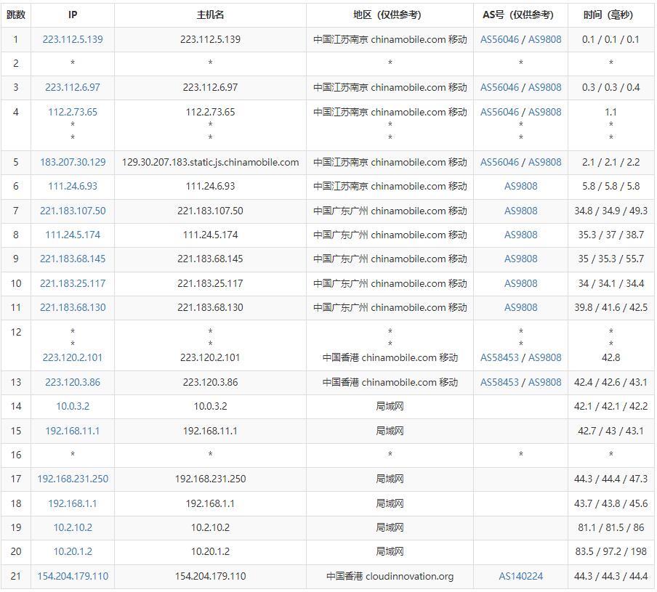Select hostname 129.30.207.183.static.js.chinamobile.com

210,162
